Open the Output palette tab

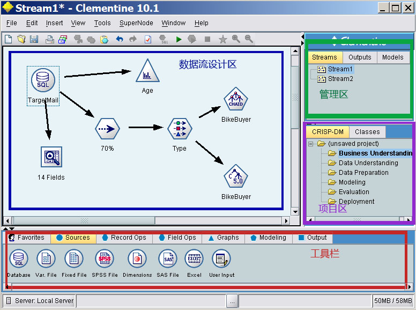[313, 238]
